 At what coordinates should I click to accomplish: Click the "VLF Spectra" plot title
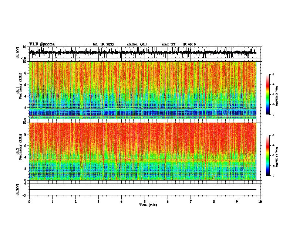[42, 44]
